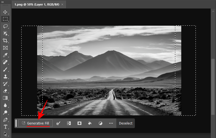Select the Gradient tool
This screenshot has width=216, height=138.
[5, 98]
